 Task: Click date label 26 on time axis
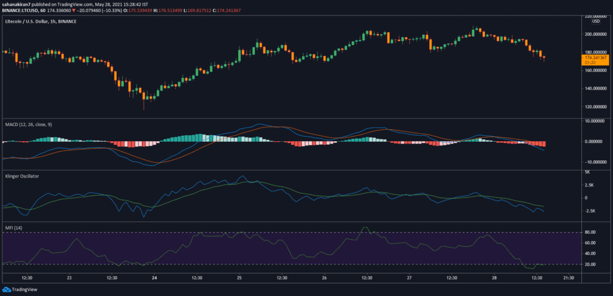point(324,278)
